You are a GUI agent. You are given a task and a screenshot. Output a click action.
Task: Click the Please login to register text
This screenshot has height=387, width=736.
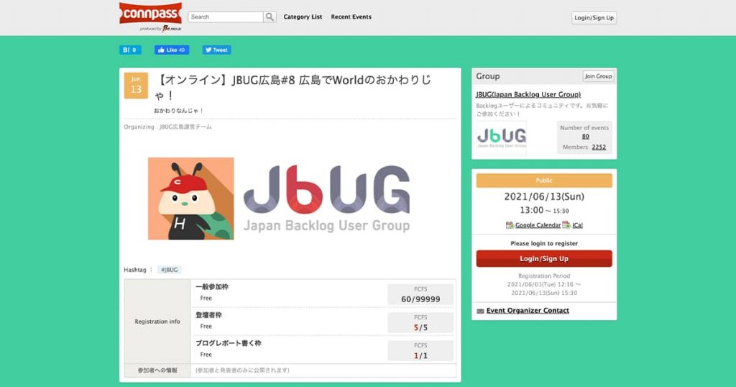tap(544, 243)
